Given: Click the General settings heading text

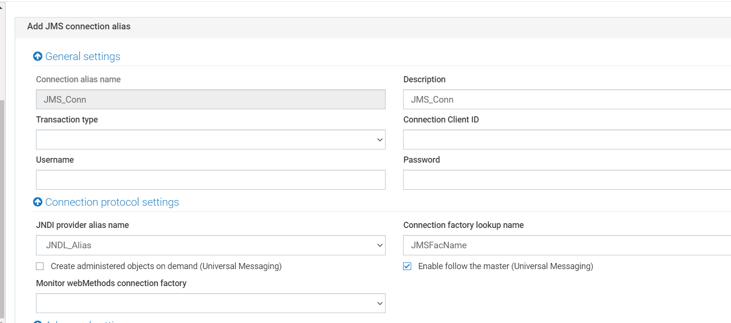Looking at the screenshot, I should pyautogui.click(x=83, y=56).
